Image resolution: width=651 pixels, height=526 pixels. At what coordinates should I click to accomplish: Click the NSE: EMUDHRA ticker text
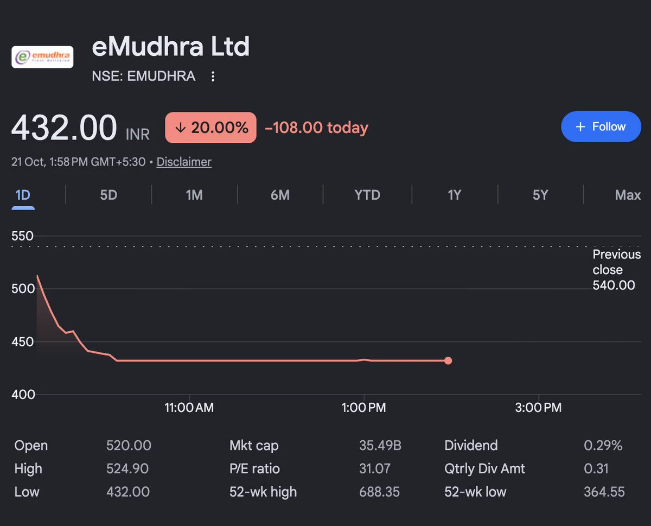pyautogui.click(x=144, y=76)
